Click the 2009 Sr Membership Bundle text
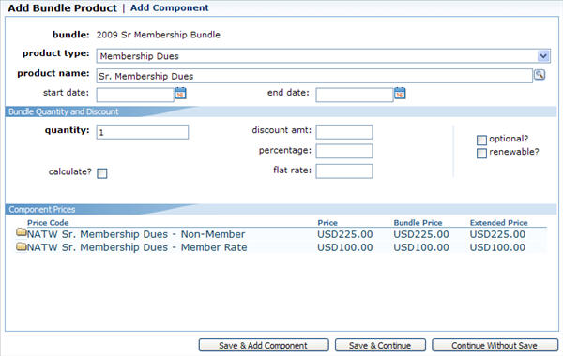This screenshot has width=563, height=356. pos(159,35)
